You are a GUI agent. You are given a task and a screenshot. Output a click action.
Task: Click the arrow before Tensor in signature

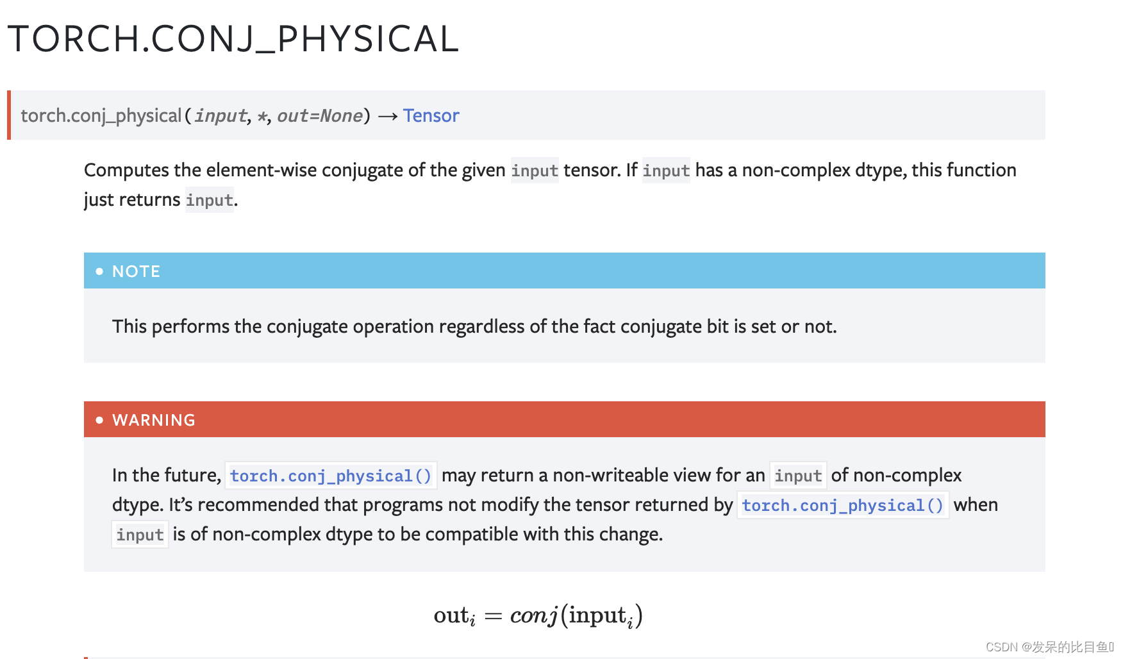tap(387, 116)
